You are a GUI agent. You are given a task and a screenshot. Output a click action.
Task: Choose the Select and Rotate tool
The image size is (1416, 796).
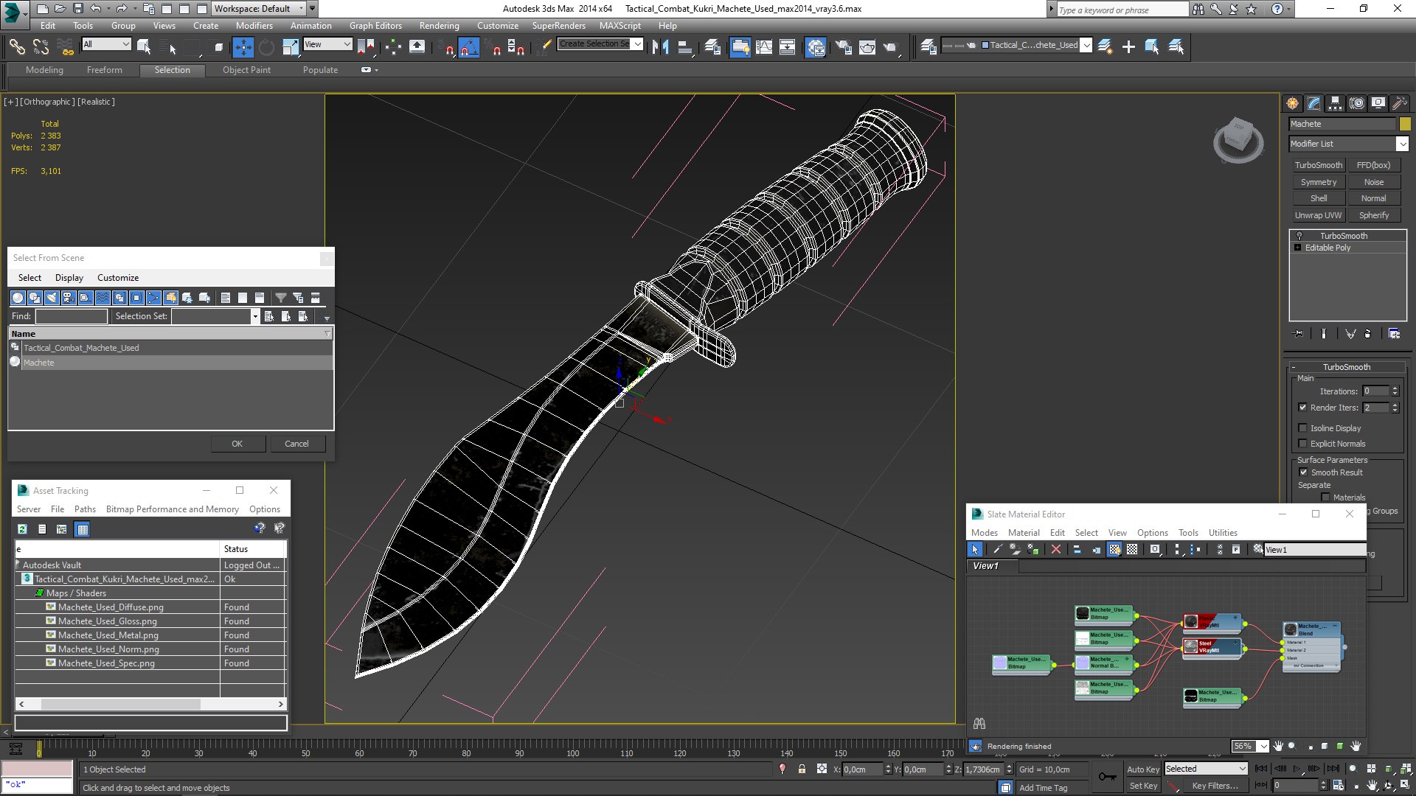tap(266, 47)
